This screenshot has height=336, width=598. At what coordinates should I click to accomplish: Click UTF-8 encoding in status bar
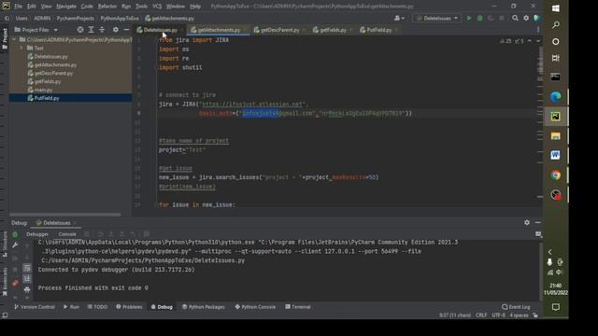point(498,315)
